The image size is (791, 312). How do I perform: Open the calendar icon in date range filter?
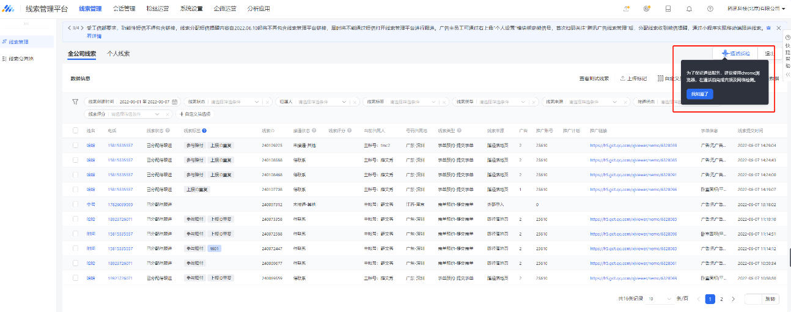(x=175, y=102)
